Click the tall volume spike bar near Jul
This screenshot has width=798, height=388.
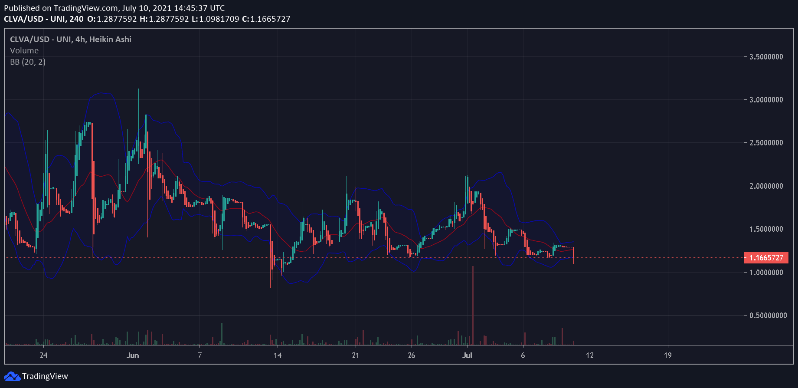[473, 304]
